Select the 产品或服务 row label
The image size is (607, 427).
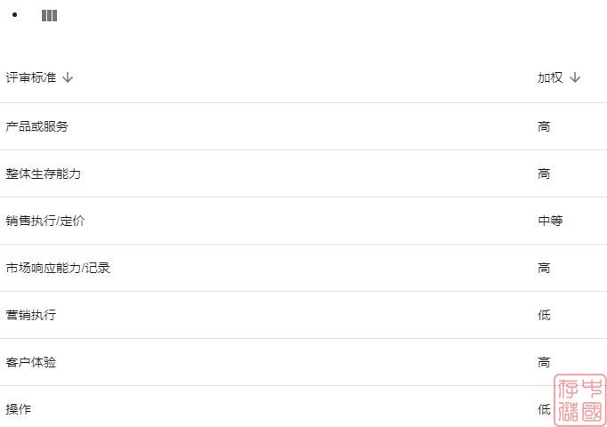coord(36,126)
